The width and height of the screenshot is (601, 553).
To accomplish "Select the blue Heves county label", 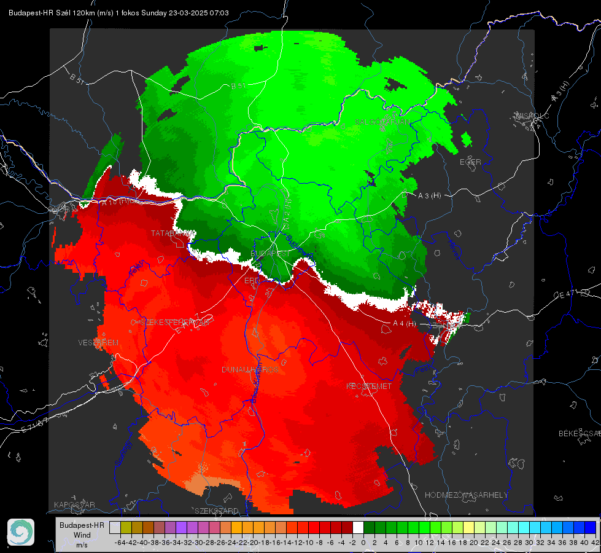I will [454, 249].
